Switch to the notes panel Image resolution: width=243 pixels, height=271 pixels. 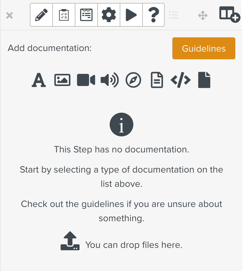pos(86,15)
